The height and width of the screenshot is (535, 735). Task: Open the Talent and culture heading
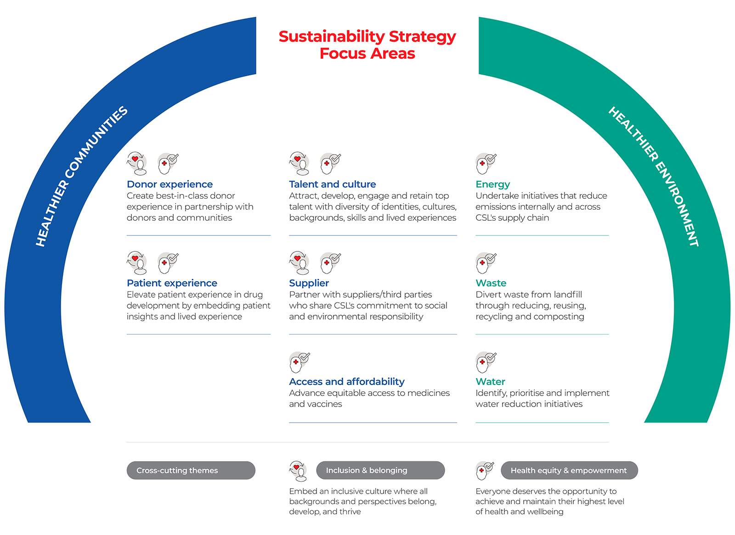click(332, 184)
